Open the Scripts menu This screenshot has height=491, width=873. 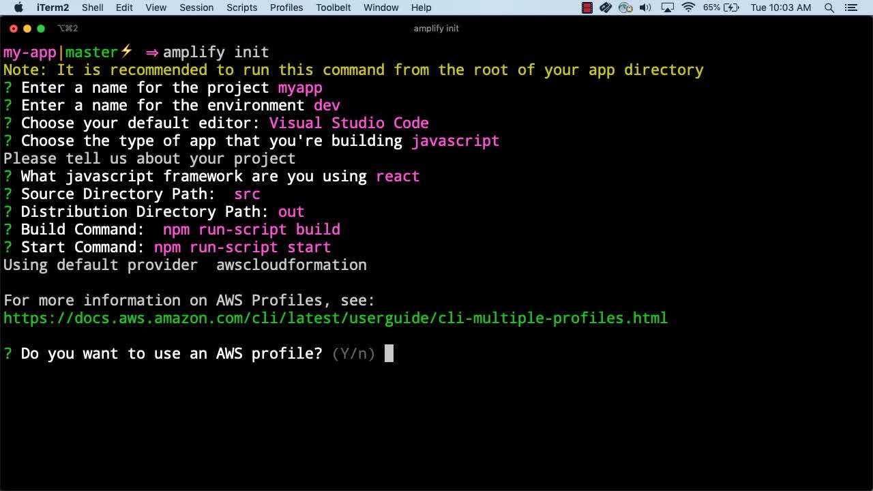coord(242,8)
